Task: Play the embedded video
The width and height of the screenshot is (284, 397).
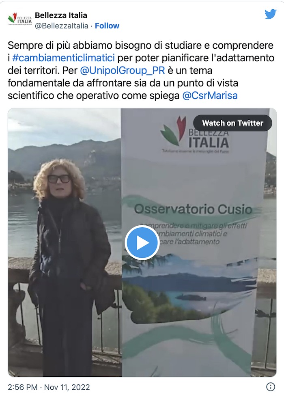Action: click(142, 243)
